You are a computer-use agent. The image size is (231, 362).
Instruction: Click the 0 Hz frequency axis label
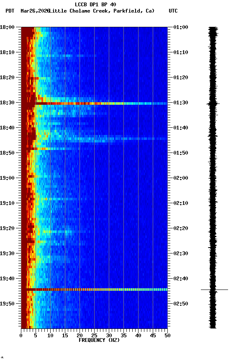click(21, 336)
